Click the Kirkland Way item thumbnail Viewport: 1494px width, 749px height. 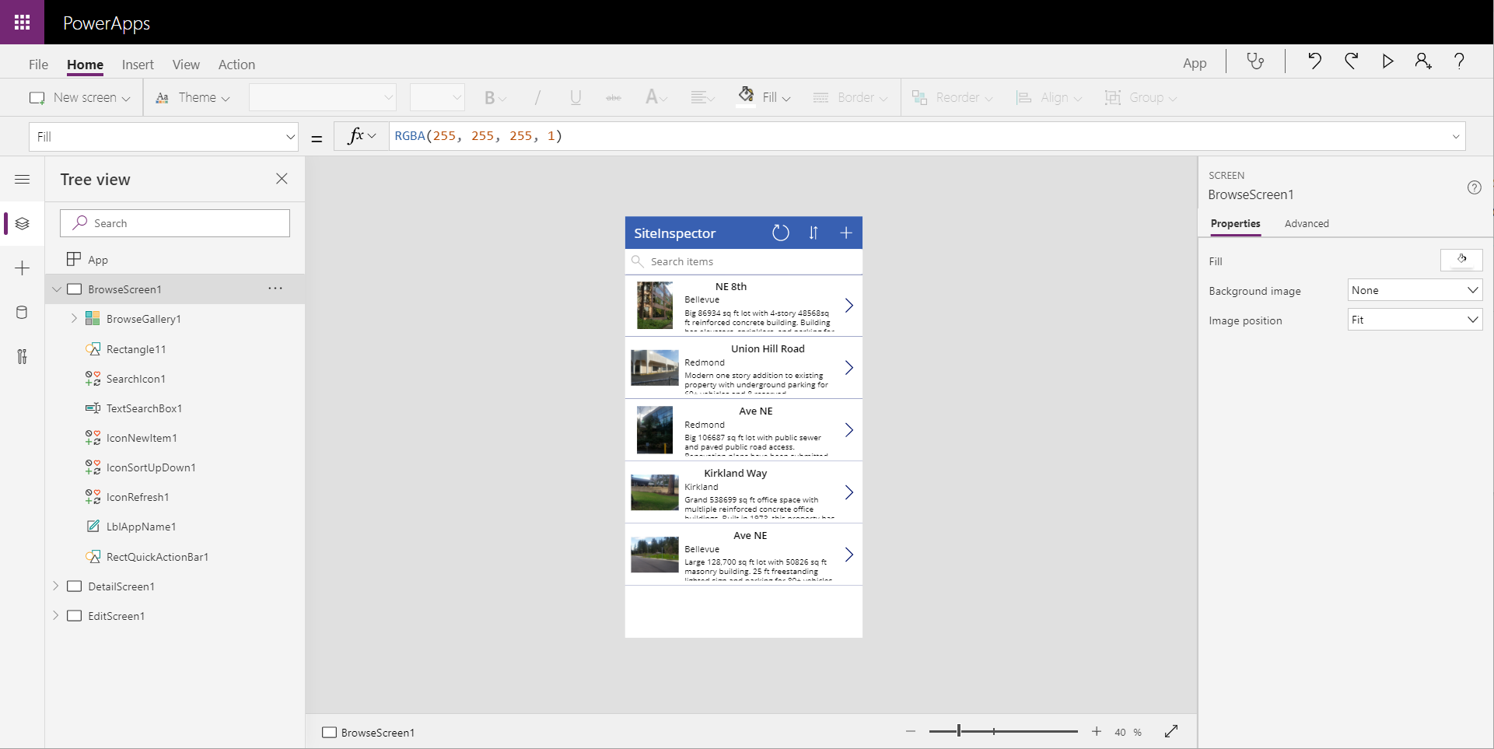(654, 492)
